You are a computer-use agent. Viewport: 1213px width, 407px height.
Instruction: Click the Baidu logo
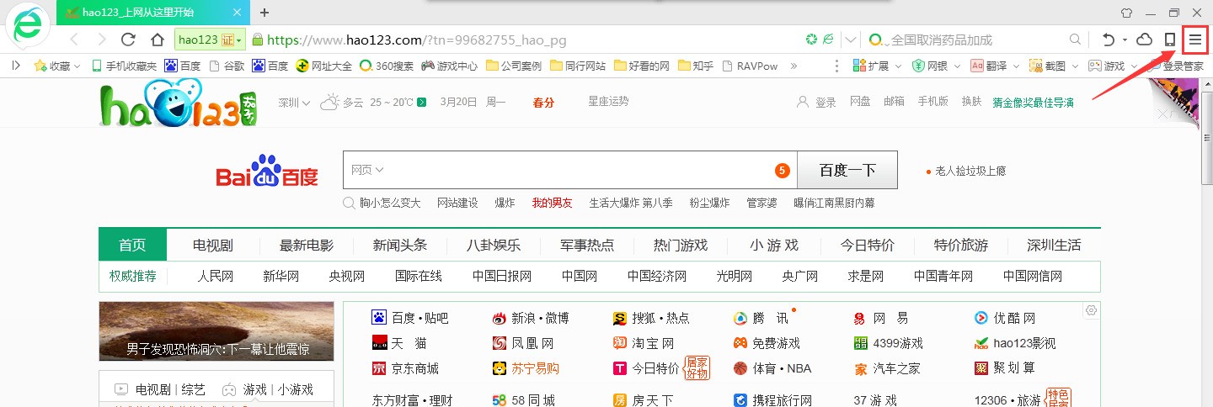pos(267,172)
